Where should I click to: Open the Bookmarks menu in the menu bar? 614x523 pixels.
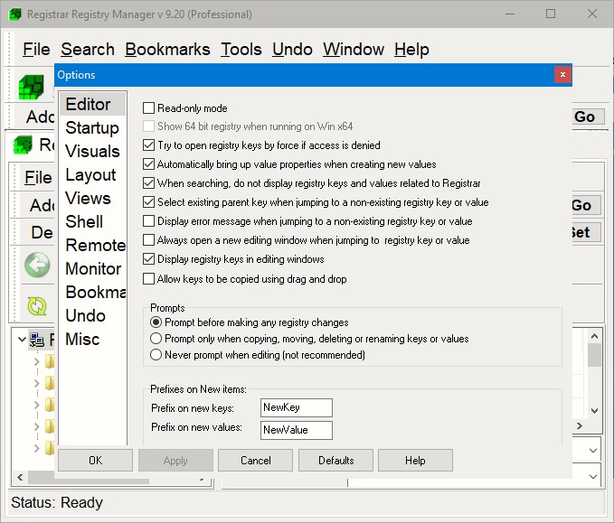pyautogui.click(x=167, y=50)
